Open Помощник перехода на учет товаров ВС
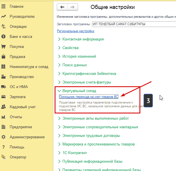Screen dimensions: 176x171 tap(89, 97)
